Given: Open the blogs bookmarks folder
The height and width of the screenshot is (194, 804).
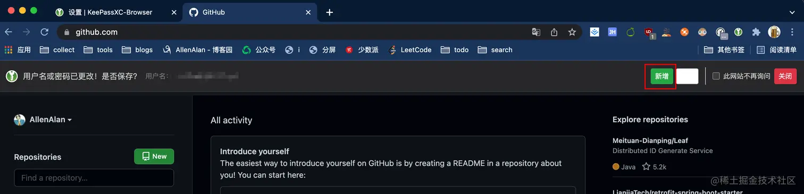Looking at the screenshot, I should click(x=137, y=49).
